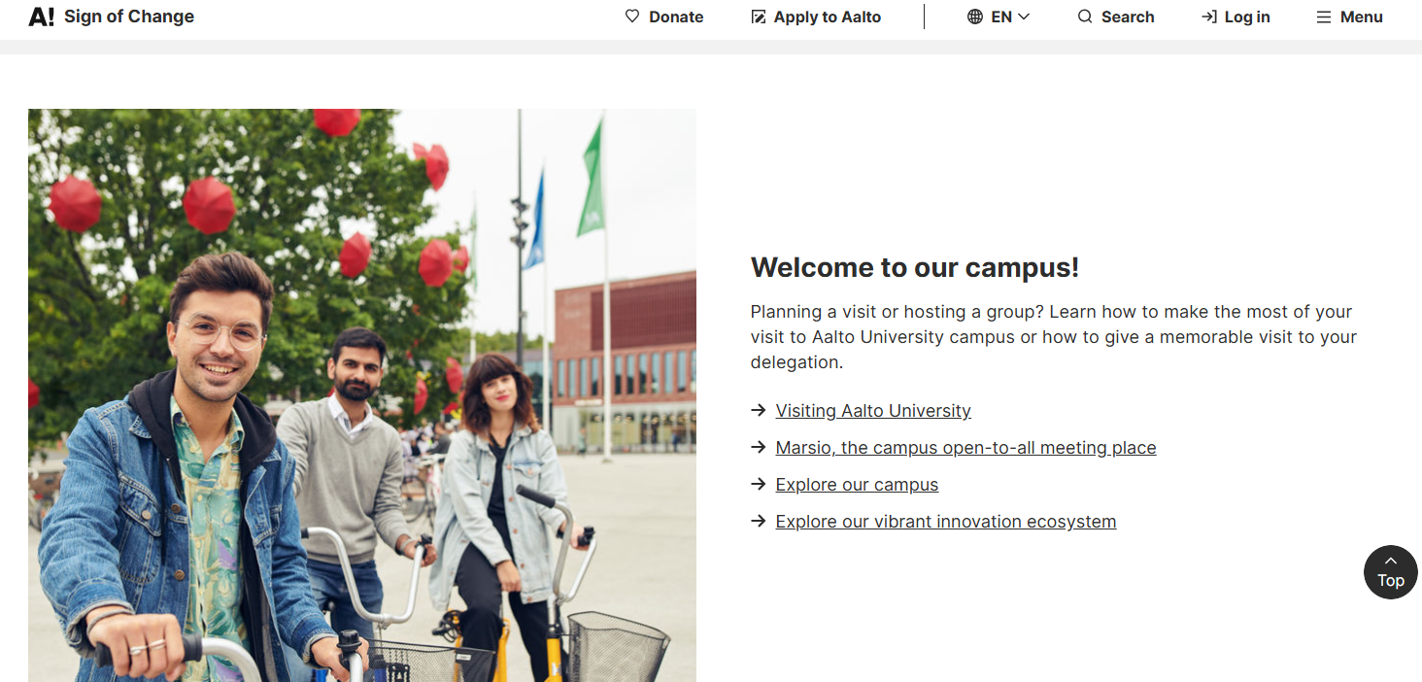
Task: Expand the EN language dropdown chevron
Action: point(1024,17)
